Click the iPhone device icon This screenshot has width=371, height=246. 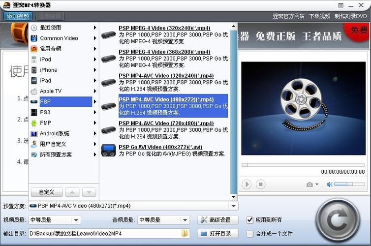click(x=34, y=70)
